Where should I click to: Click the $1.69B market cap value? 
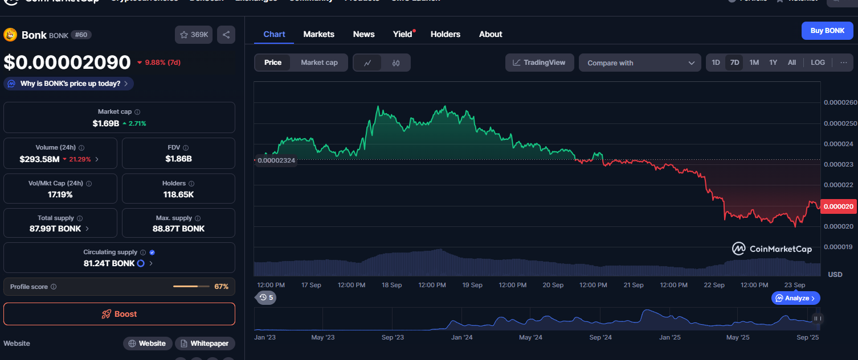(x=106, y=123)
